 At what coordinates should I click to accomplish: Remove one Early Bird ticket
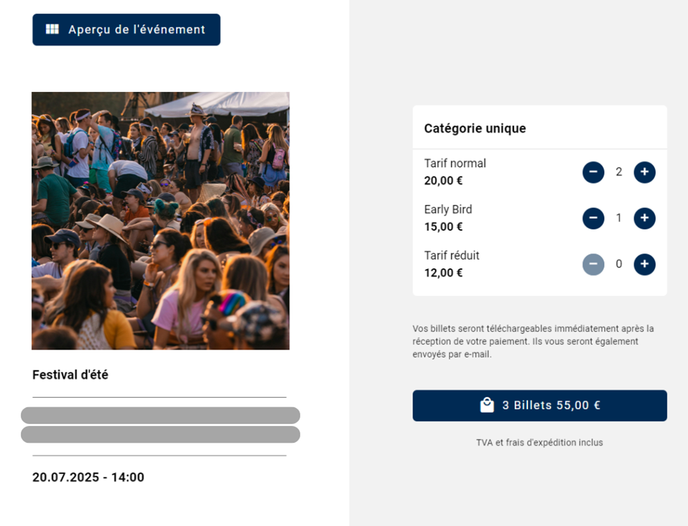593,218
